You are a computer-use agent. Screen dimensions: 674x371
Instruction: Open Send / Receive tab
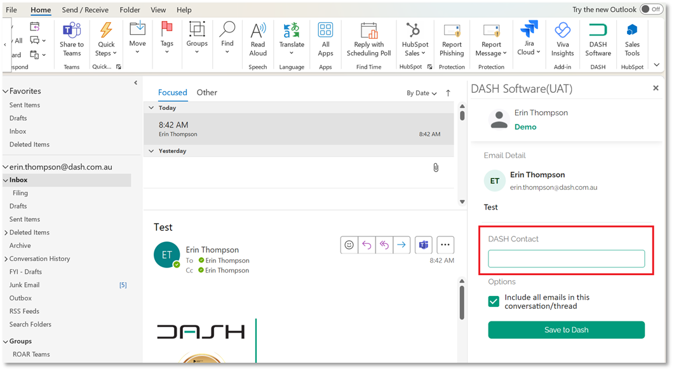pos(85,10)
